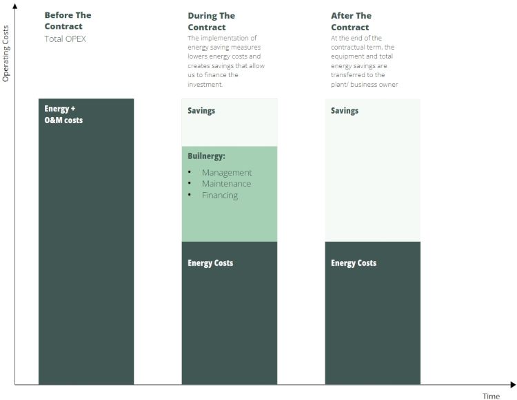Screen dimensions: 517x400
Task: Click the arrowhead at the Time axis end
Action: point(513,385)
